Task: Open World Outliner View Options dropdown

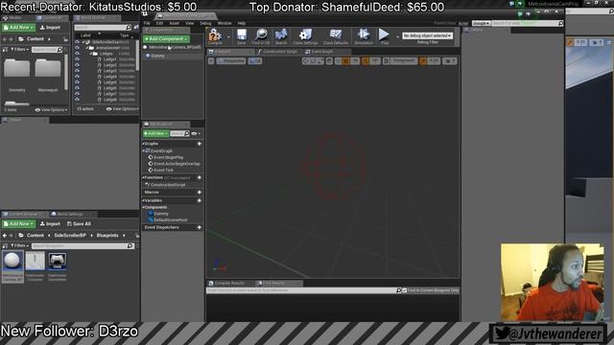Action: pyautogui.click(x=122, y=108)
